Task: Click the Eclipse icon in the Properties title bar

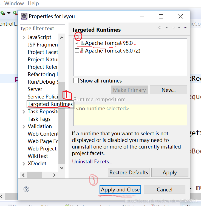Action: (x=24, y=16)
